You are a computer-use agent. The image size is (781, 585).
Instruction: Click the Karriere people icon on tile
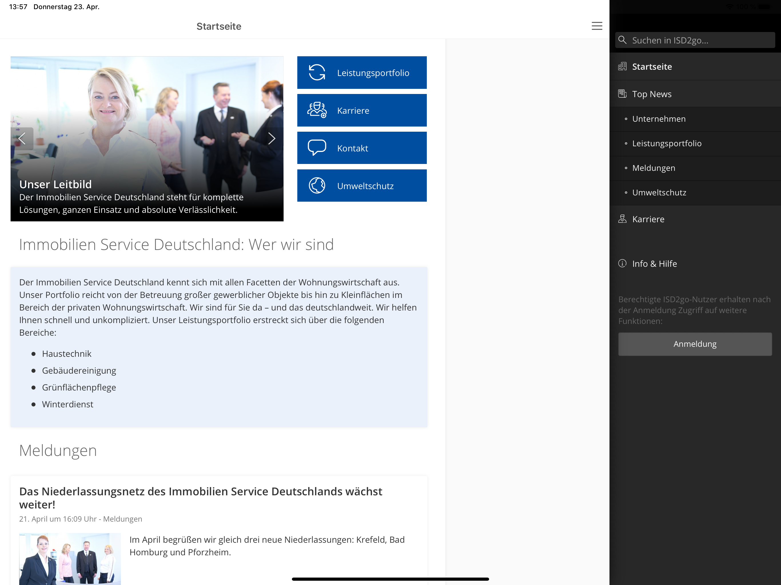tap(317, 110)
